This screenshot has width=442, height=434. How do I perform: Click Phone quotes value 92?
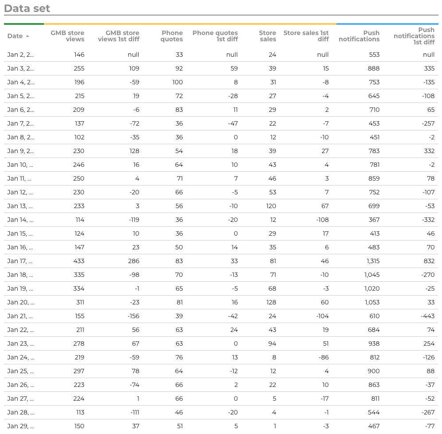click(x=179, y=69)
